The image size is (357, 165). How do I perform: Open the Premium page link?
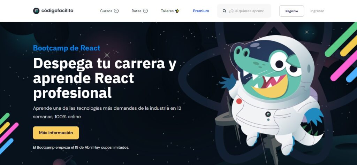pyautogui.click(x=201, y=11)
